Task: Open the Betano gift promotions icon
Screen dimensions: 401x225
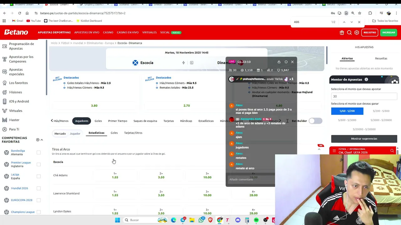Action: [x=342, y=32]
